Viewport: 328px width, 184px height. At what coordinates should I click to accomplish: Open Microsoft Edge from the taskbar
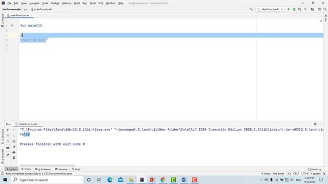(x=110, y=179)
